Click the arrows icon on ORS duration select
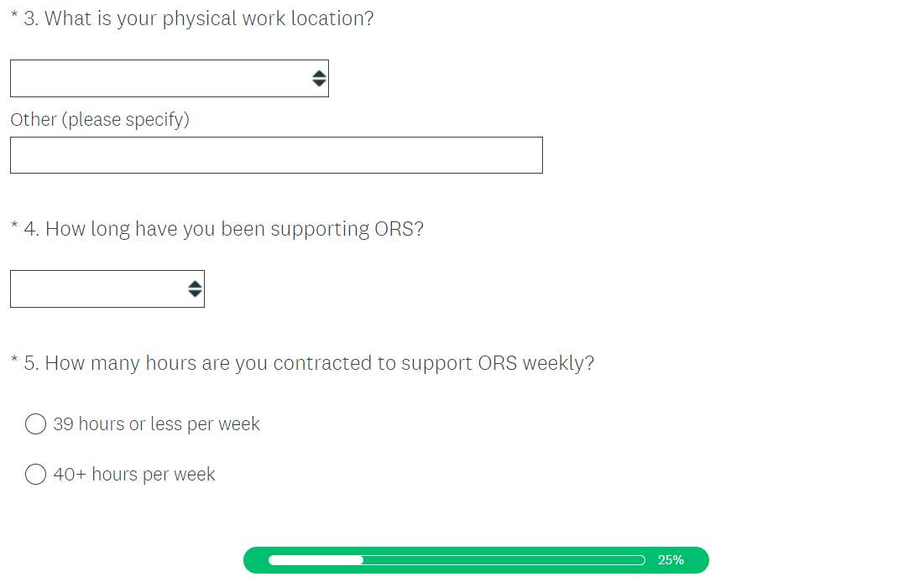 click(x=195, y=289)
